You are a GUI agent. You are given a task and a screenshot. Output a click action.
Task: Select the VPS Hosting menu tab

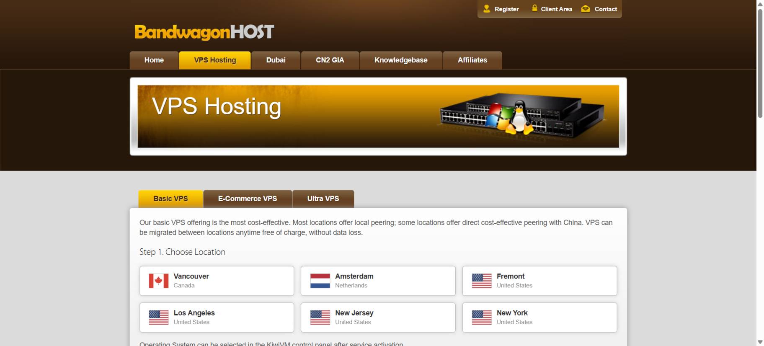tap(215, 60)
